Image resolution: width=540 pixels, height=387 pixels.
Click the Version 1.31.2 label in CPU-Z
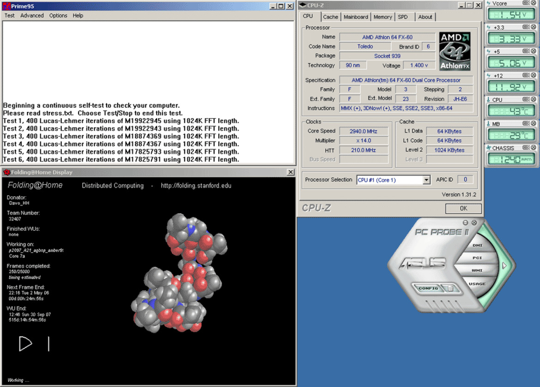[459, 195]
